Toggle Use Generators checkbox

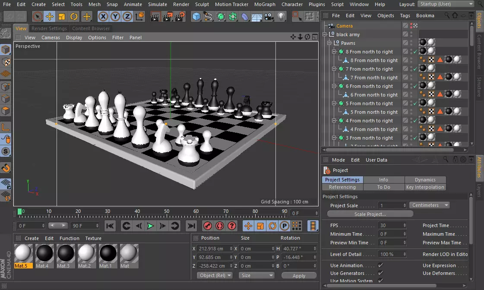(381, 273)
